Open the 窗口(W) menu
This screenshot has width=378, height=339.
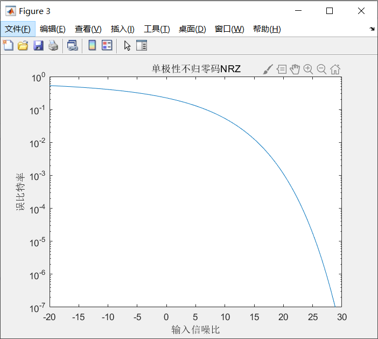[229, 29]
